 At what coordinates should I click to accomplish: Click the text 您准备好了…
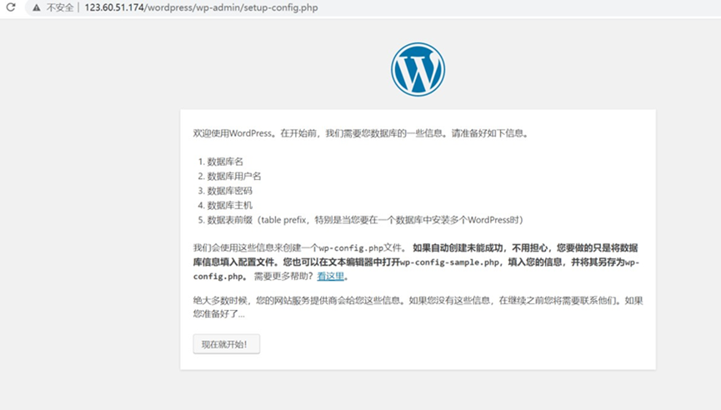coord(219,314)
